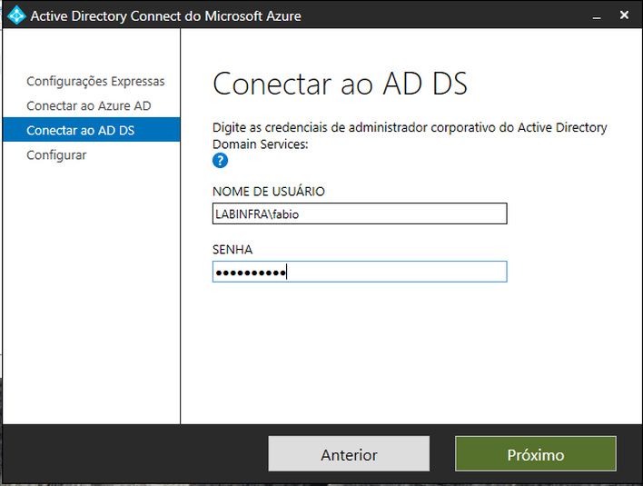Click the window title 'Active Directory Connect do Microsoft Azure'
Viewport: 643px width, 486px height.
click(165, 16)
